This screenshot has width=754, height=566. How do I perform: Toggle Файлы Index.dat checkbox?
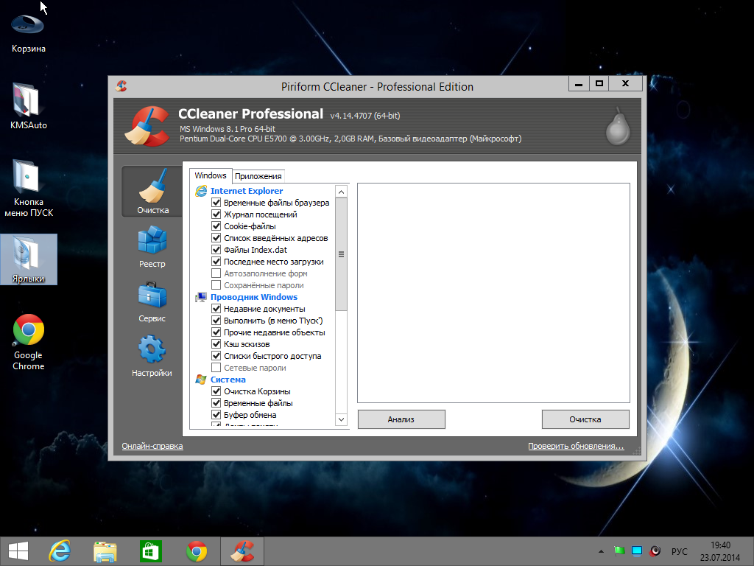(216, 250)
